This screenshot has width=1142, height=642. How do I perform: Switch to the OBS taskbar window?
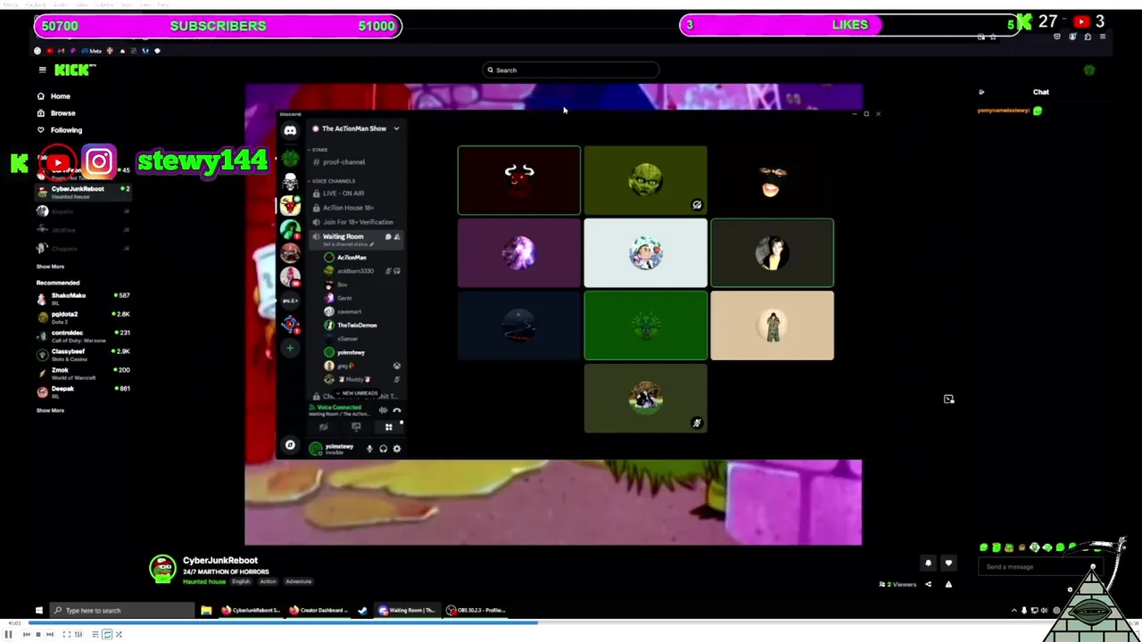click(477, 611)
